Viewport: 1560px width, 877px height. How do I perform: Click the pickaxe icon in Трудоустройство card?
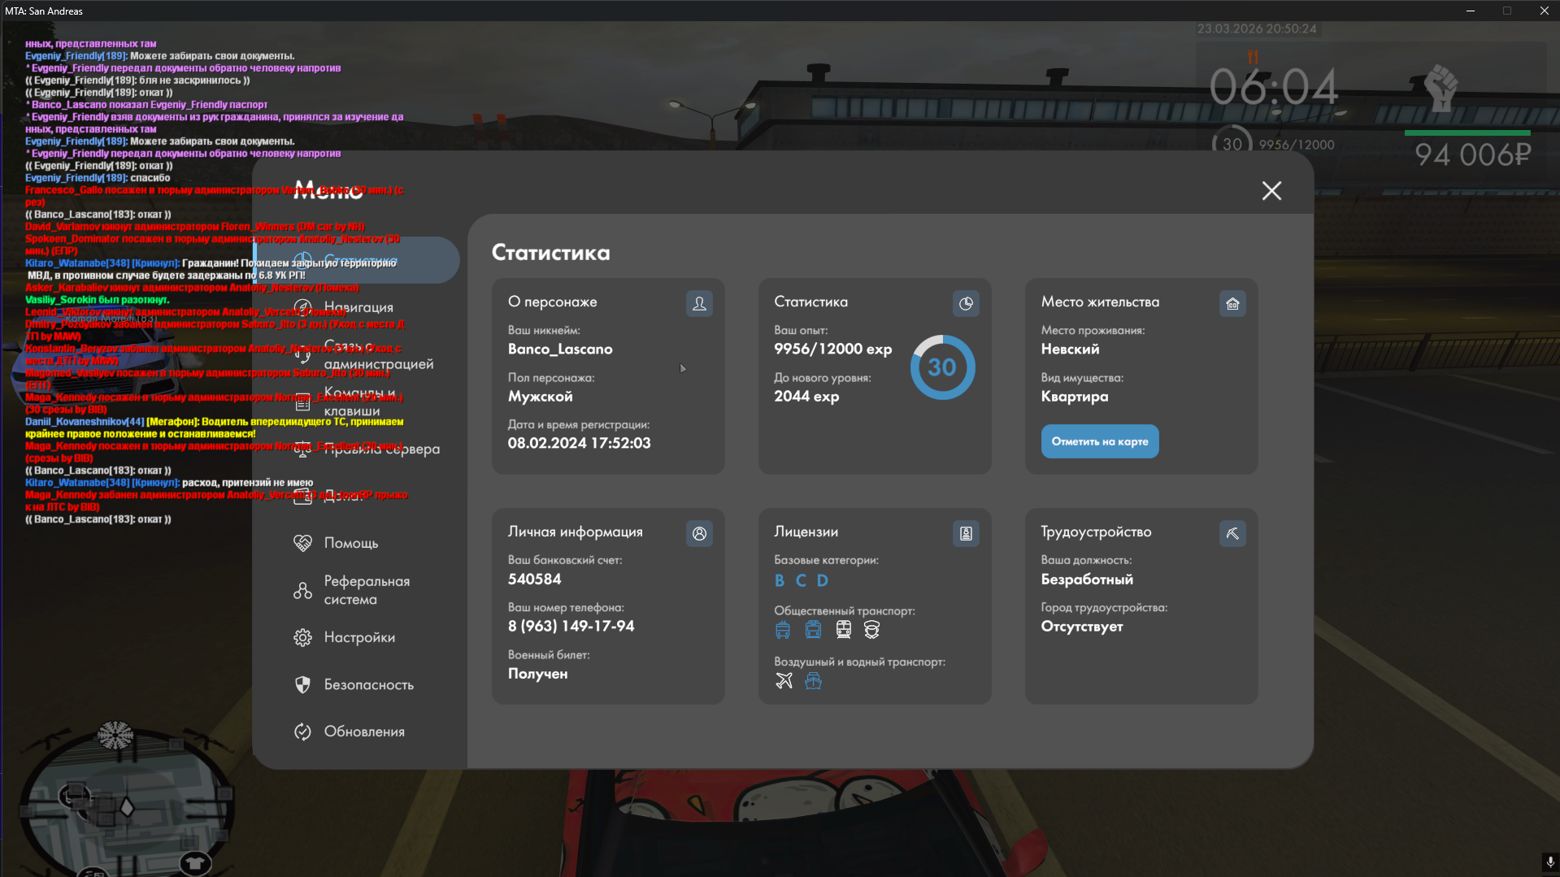(1232, 534)
